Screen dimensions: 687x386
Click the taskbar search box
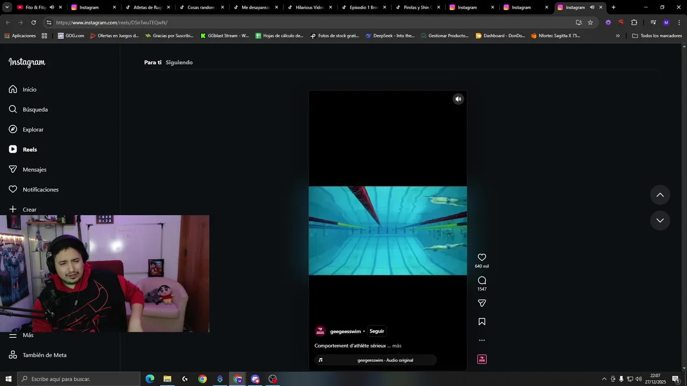point(79,379)
